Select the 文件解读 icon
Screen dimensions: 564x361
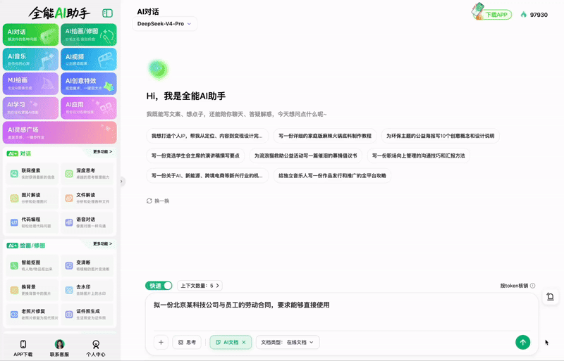pos(69,198)
